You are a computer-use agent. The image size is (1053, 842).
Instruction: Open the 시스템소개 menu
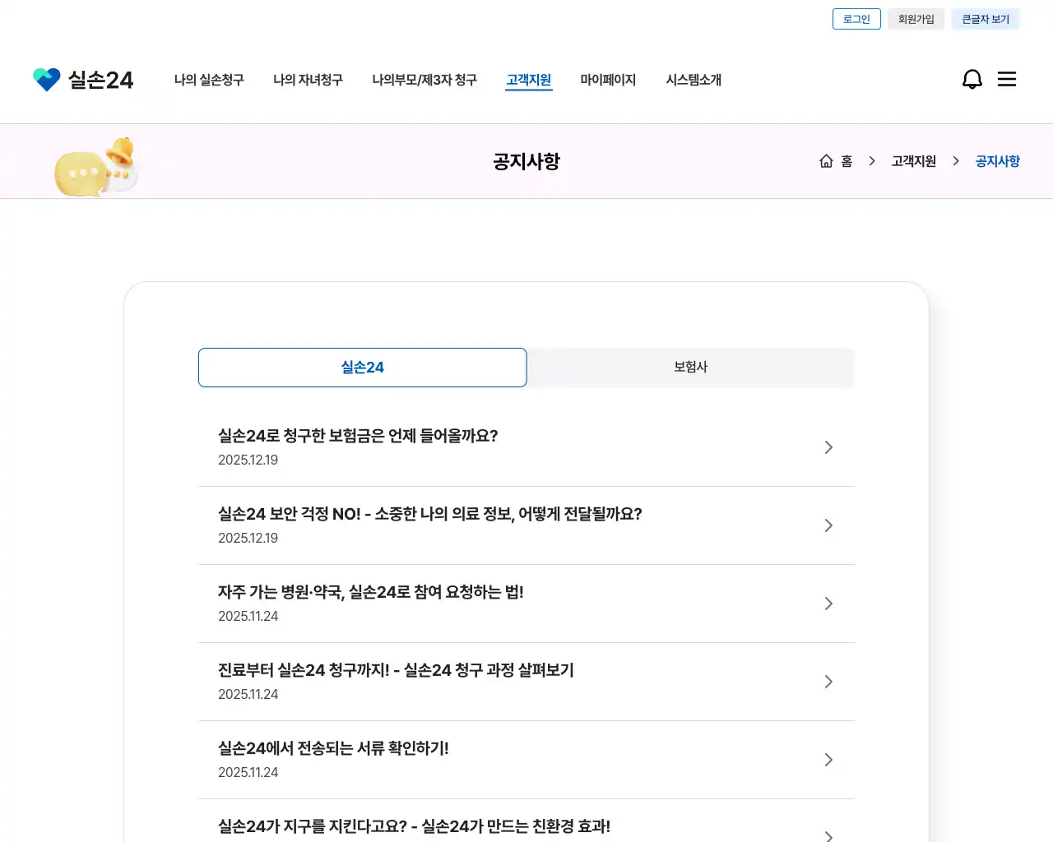(x=693, y=80)
